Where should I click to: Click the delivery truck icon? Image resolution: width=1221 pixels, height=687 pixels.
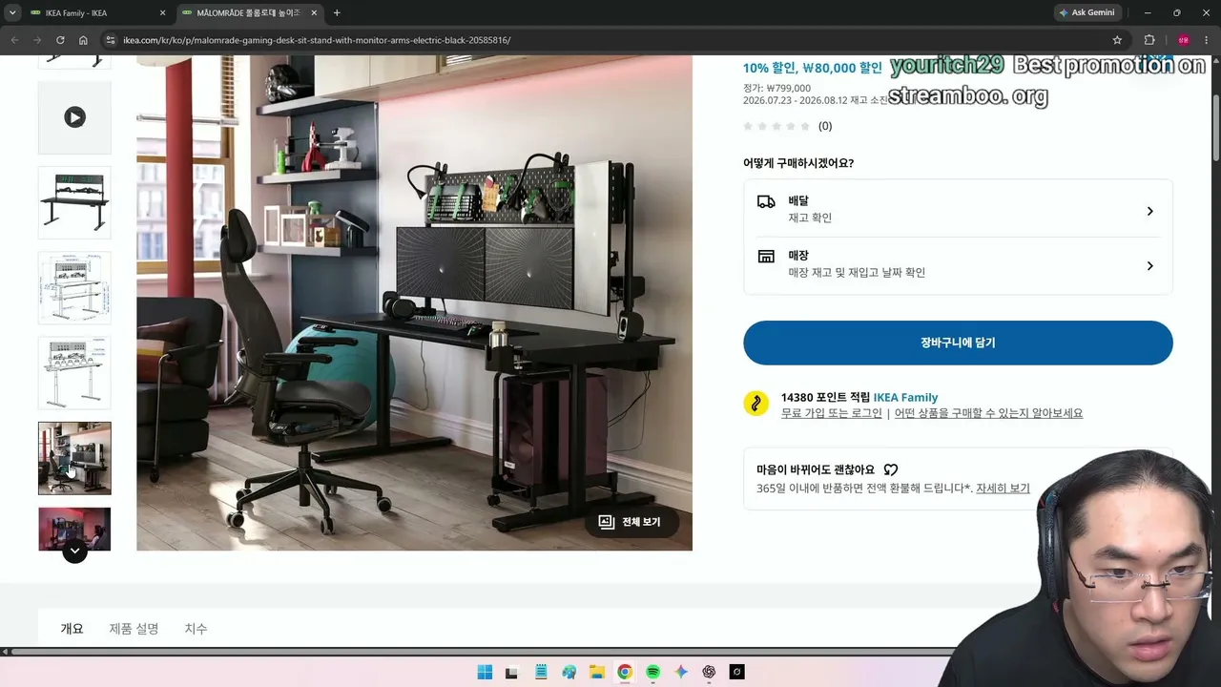point(766,201)
